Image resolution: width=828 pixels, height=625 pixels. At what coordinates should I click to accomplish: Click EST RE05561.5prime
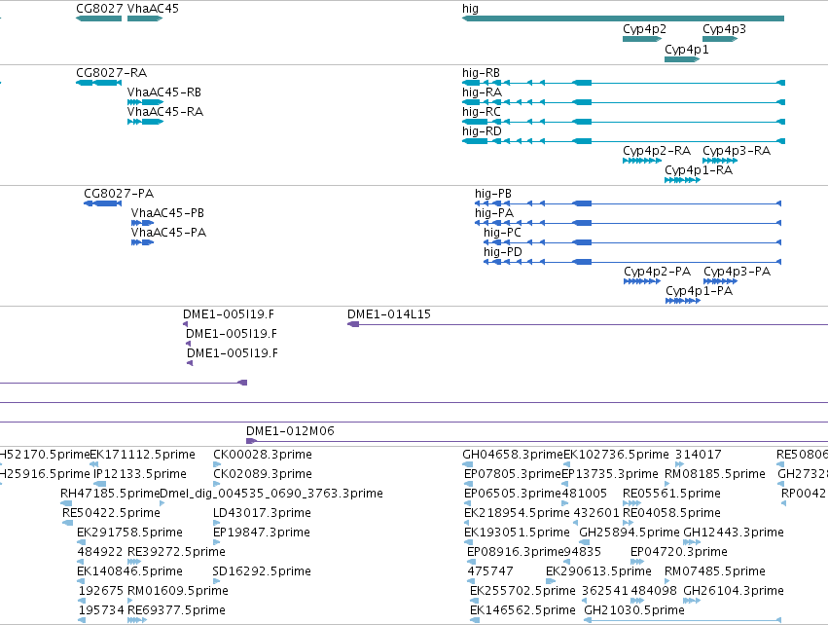click(671, 494)
